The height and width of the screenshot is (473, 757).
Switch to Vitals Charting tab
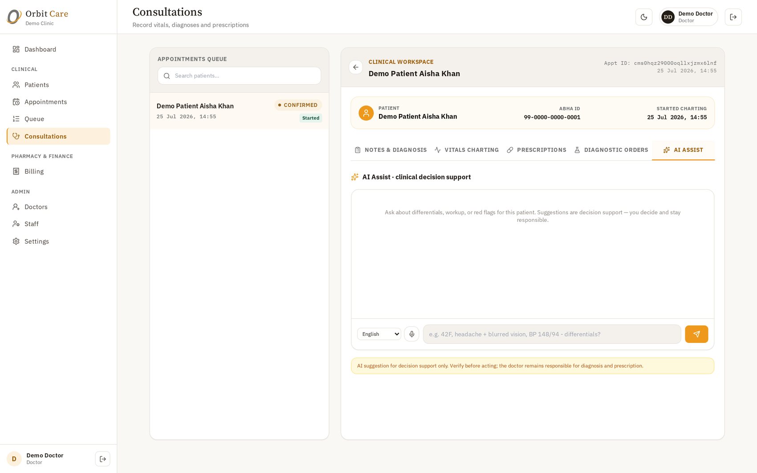[467, 150]
